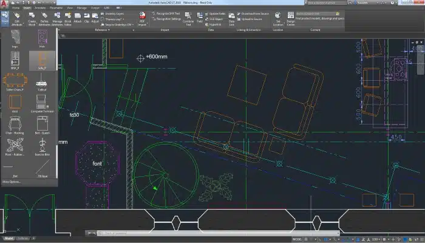The image size is (425, 243).
Task: Click More Options in block gallery
Action: click(12, 182)
